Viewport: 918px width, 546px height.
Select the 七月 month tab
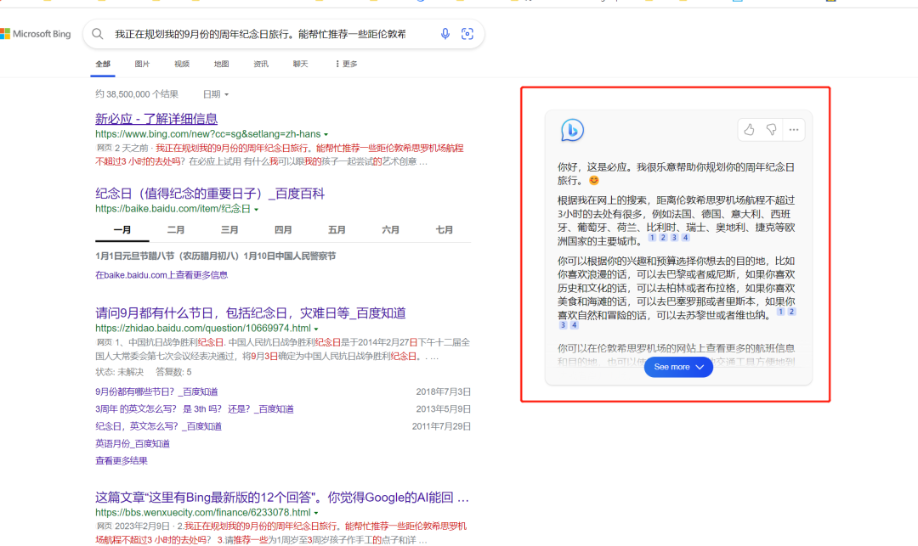(445, 230)
